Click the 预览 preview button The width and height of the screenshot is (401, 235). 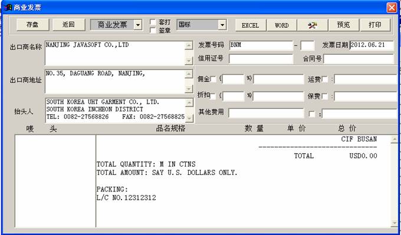[343, 25]
